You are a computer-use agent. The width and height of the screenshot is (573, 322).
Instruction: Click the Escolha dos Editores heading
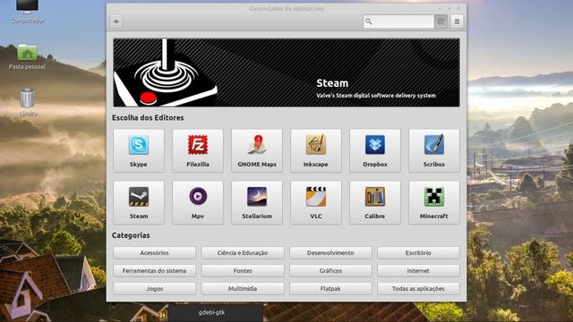pos(148,117)
